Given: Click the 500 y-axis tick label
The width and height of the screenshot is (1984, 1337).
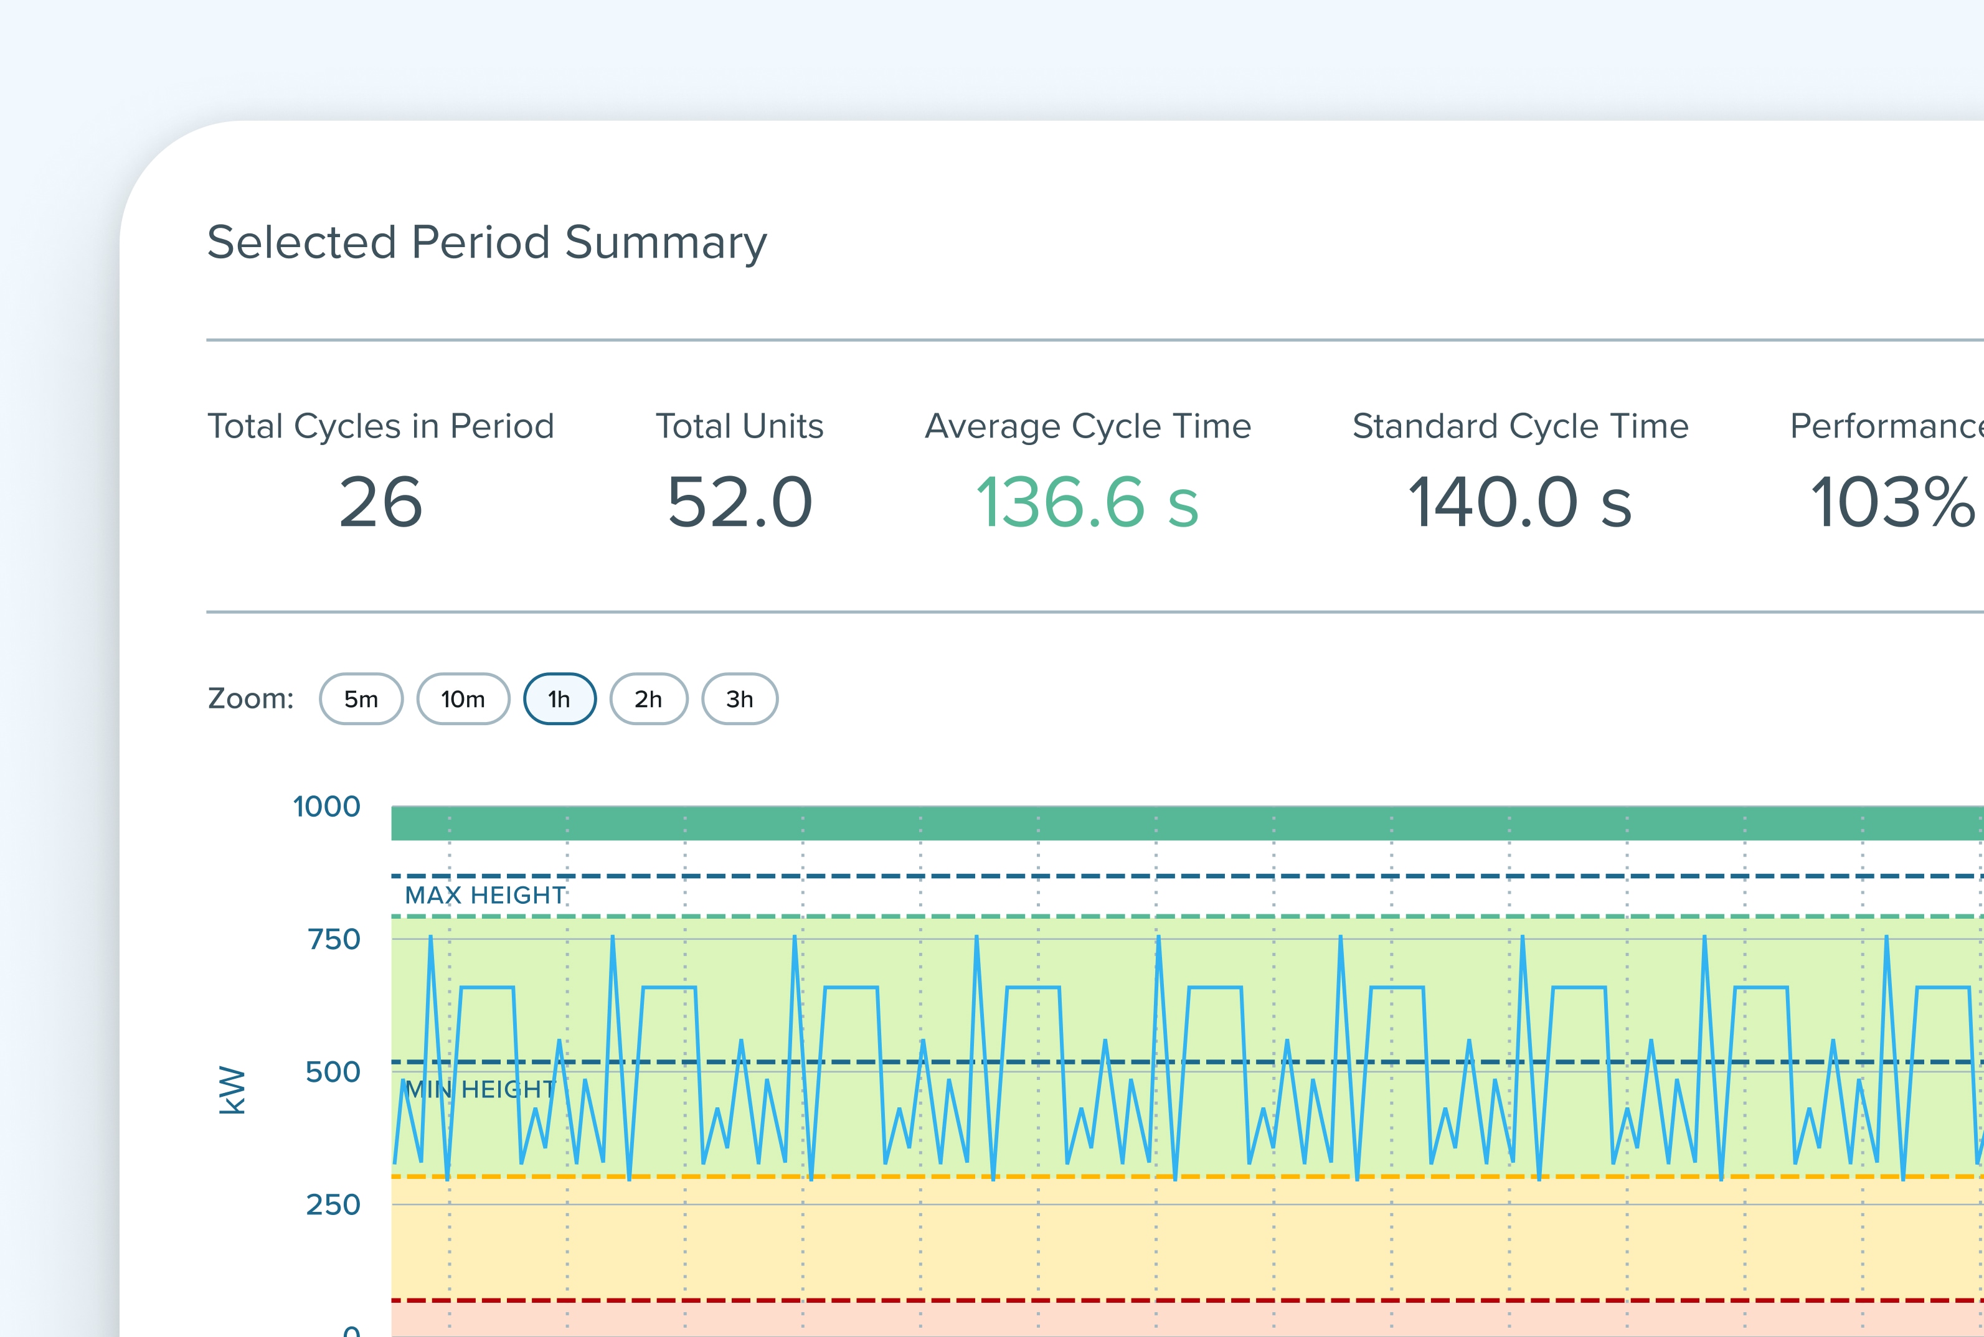Looking at the screenshot, I should click(x=334, y=1072).
